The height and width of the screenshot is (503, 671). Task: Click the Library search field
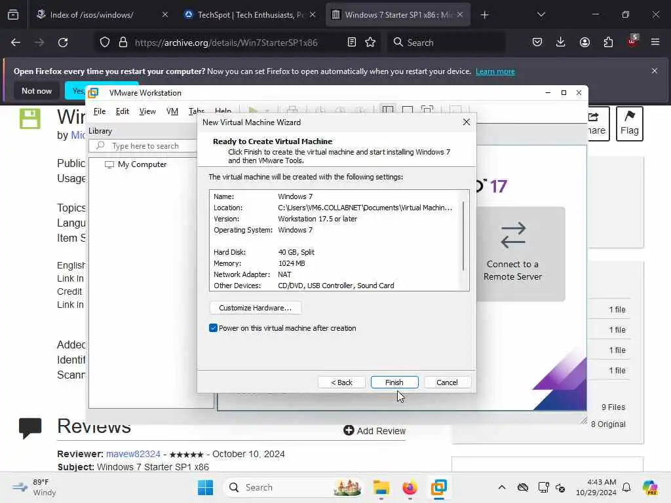pyautogui.click(x=144, y=146)
